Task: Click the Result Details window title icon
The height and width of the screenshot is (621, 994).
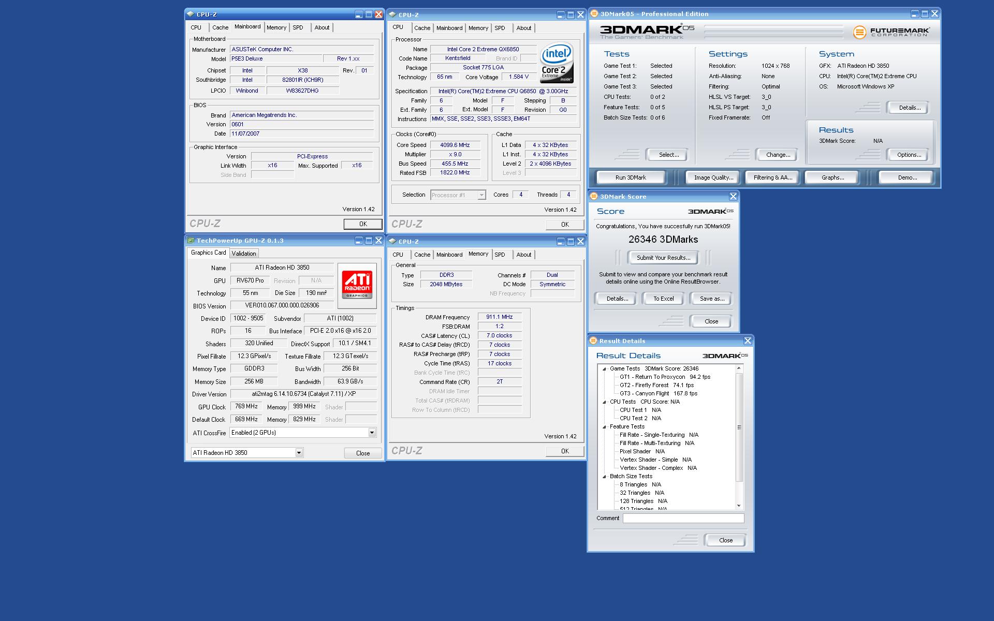Action: click(593, 341)
